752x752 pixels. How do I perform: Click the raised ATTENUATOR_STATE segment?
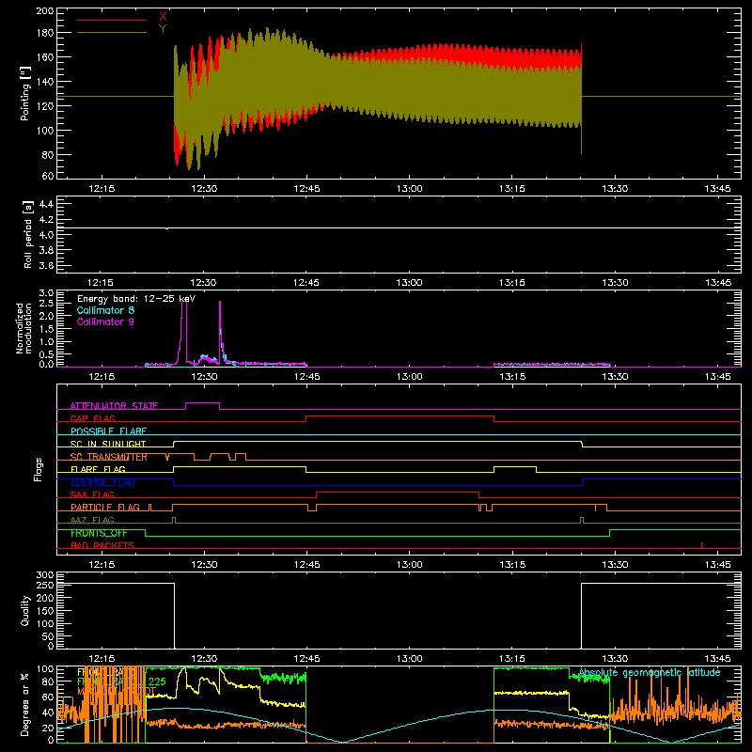202,403
